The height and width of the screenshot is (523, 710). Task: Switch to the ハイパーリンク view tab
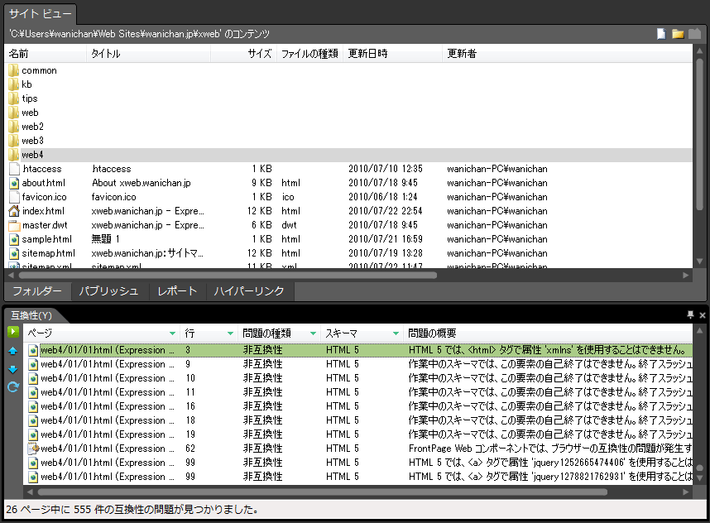[x=249, y=290]
